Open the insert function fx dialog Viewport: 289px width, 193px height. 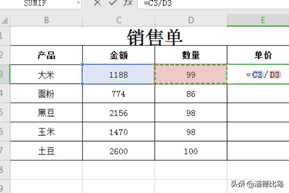128,2
